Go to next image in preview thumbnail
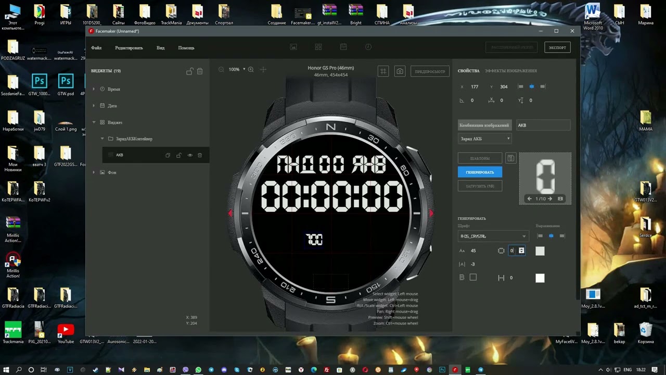Image resolution: width=666 pixels, height=375 pixels. pyautogui.click(x=550, y=198)
